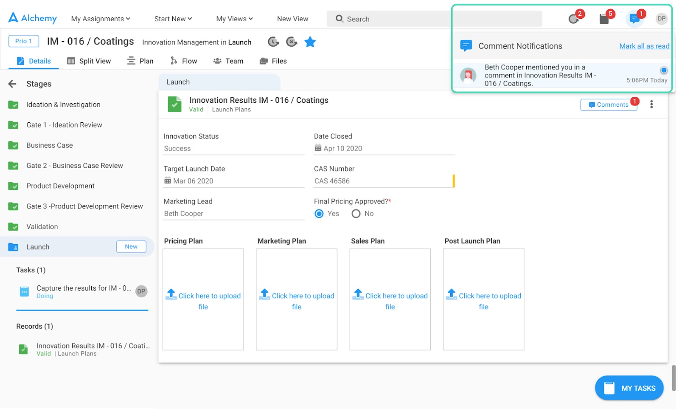
Task: Click the Alchemy logo
Action: (x=32, y=18)
